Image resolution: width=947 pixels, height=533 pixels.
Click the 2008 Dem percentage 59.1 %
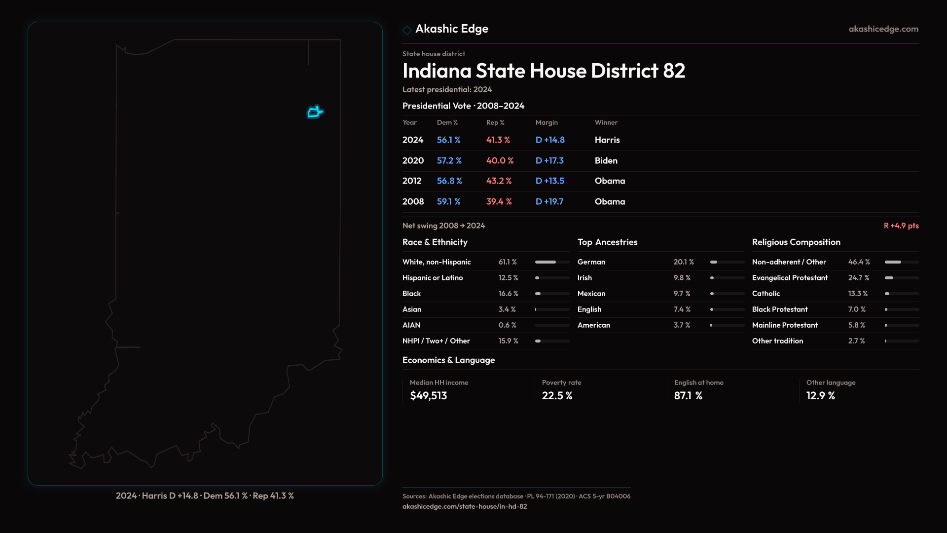click(x=448, y=202)
